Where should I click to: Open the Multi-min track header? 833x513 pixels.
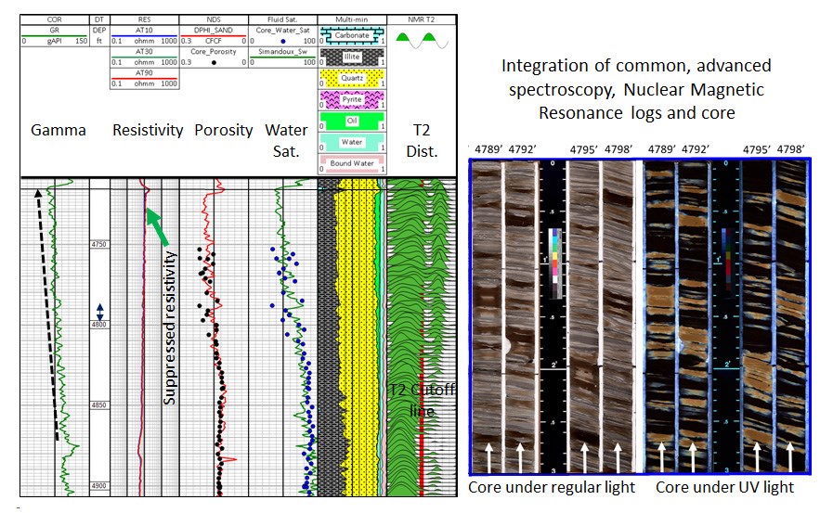click(x=350, y=19)
